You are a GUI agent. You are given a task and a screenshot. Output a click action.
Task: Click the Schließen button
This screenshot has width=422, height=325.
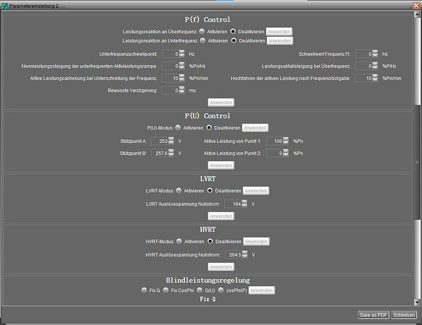404,315
